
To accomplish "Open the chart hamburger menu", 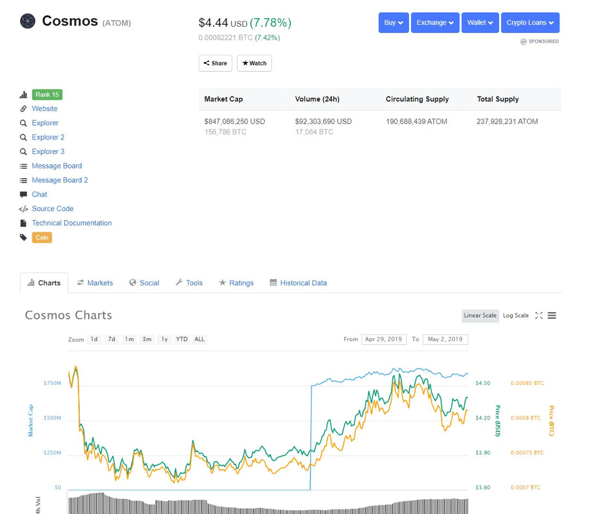I will 552,316.
